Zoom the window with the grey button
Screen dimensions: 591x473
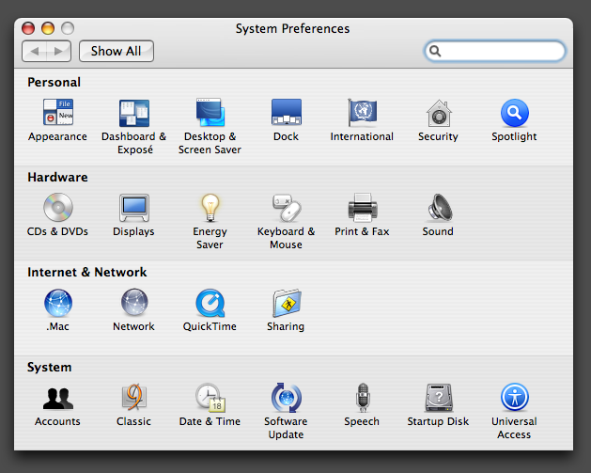pos(68,28)
